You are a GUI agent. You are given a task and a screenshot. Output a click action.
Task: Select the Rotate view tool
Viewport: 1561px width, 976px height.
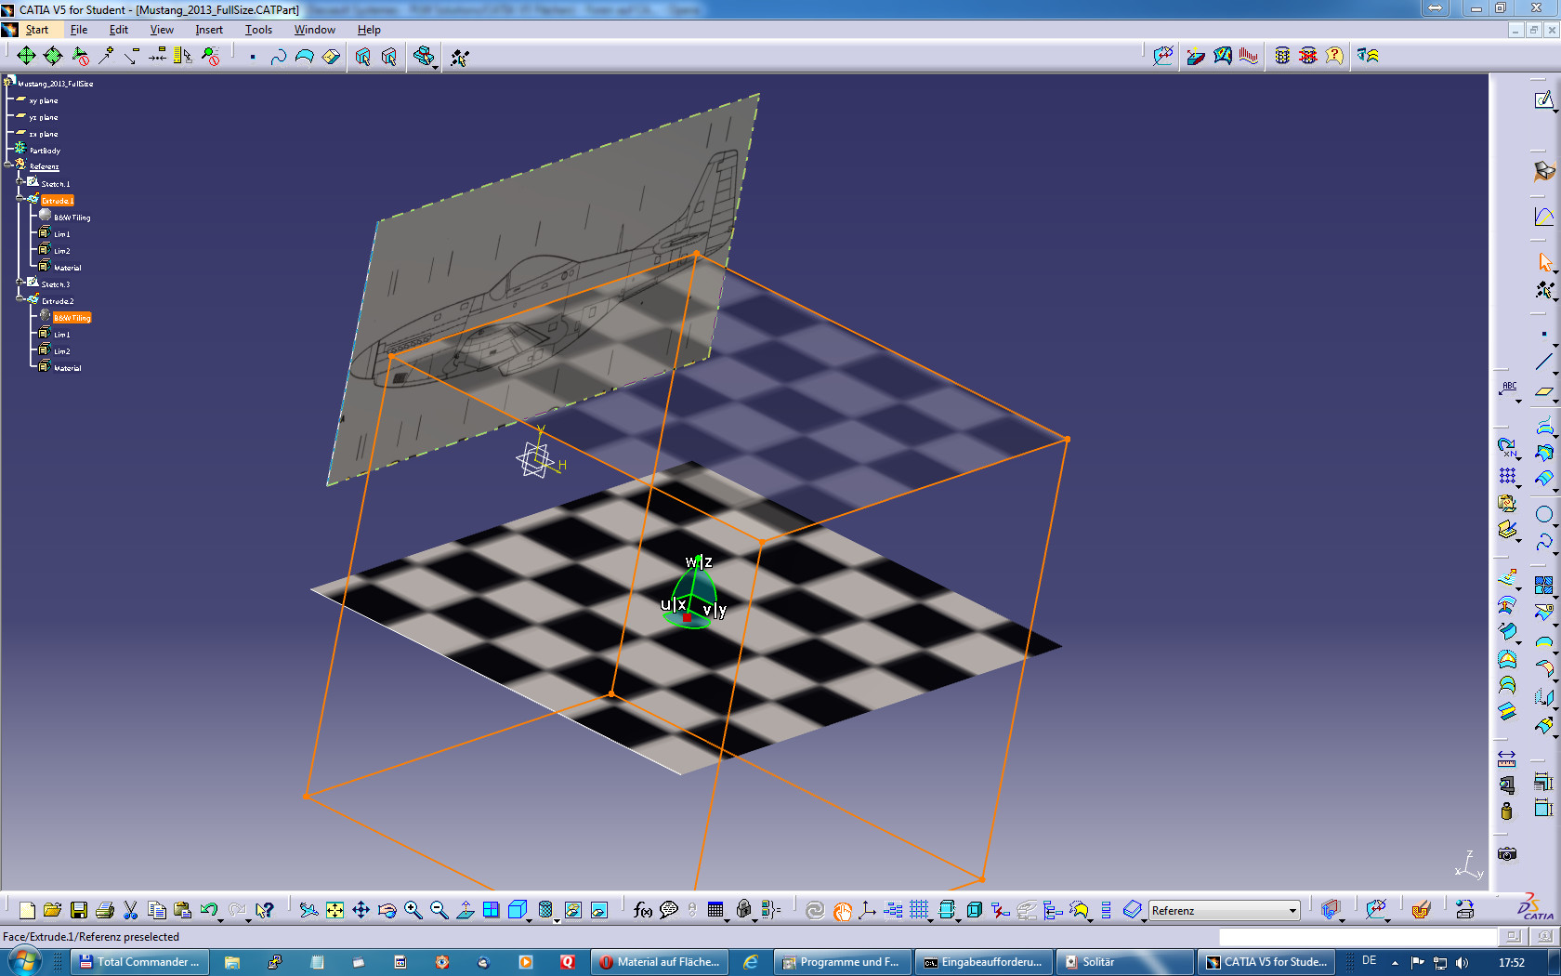(387, 910)
